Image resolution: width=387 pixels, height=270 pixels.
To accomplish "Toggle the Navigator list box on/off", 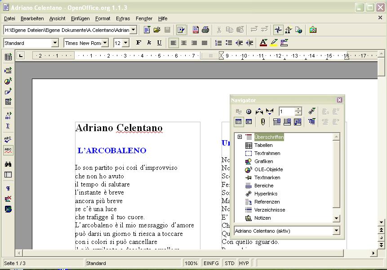I will [238, 122].
